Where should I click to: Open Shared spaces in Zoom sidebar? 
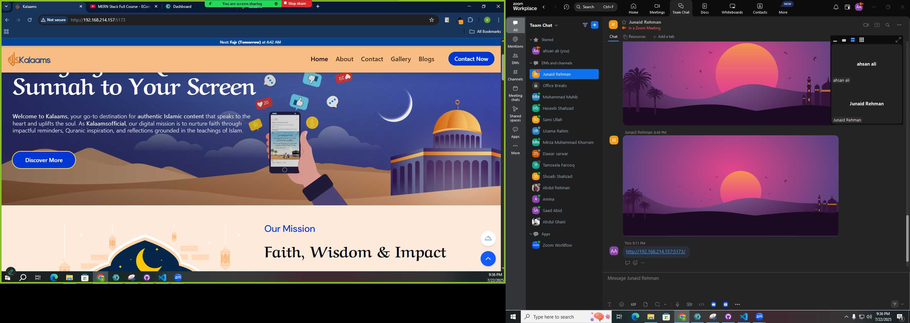point(515,114)
